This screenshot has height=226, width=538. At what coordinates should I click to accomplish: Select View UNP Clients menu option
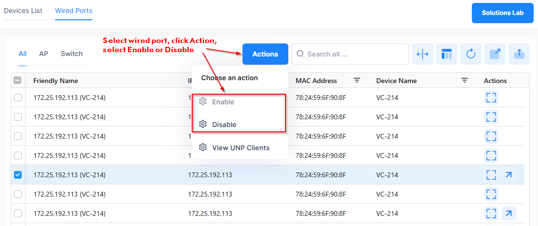tap(241, 148)
